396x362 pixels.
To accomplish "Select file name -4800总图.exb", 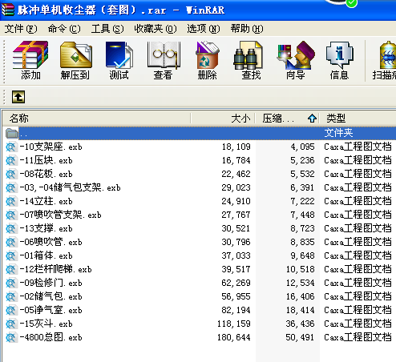I will pos(51,337).
